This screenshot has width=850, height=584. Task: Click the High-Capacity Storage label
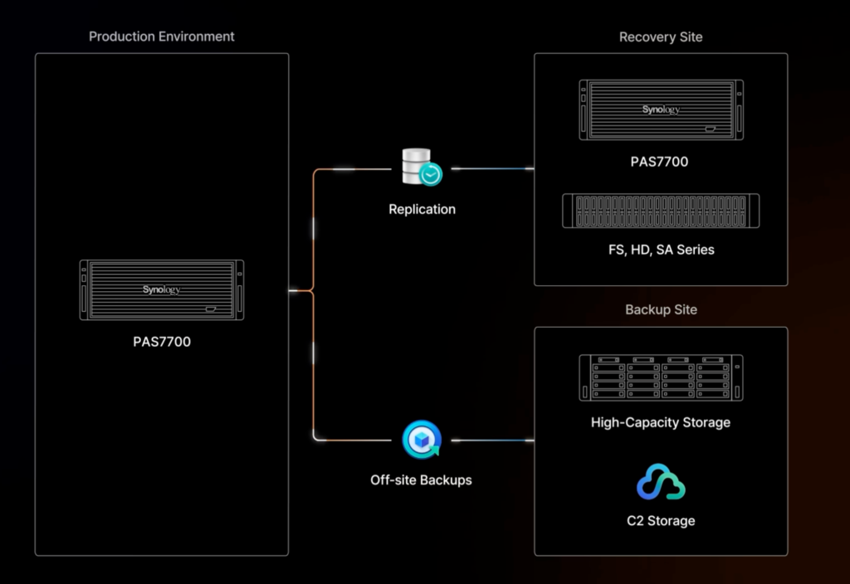(660, 422)
